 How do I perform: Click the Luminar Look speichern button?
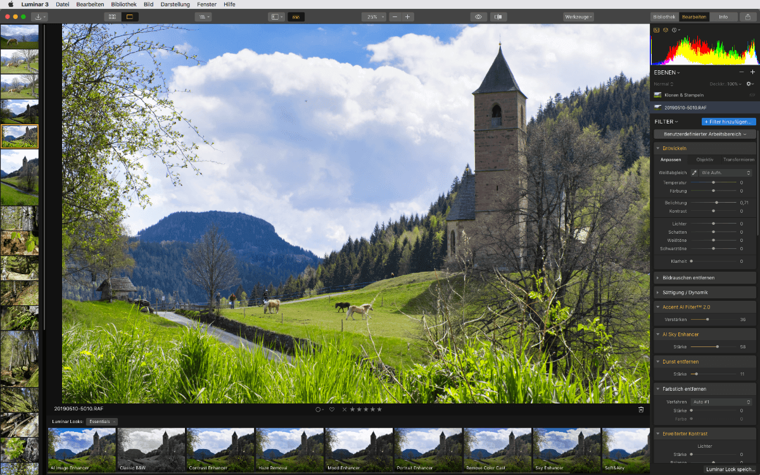pyautogui.click(x=731, y=469)
